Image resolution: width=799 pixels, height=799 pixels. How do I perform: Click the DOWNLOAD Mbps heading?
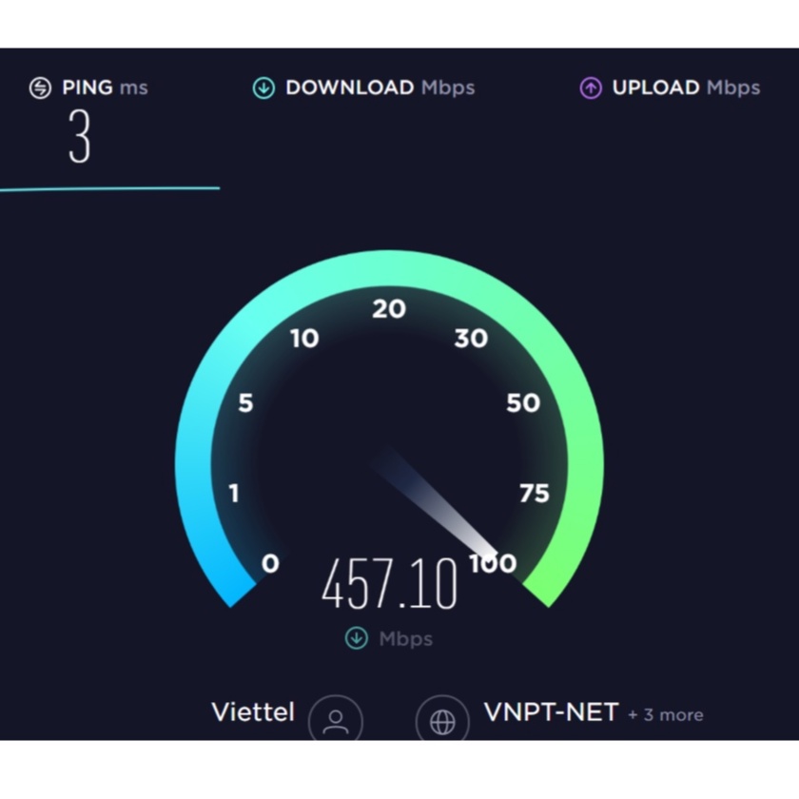[380, 88]
